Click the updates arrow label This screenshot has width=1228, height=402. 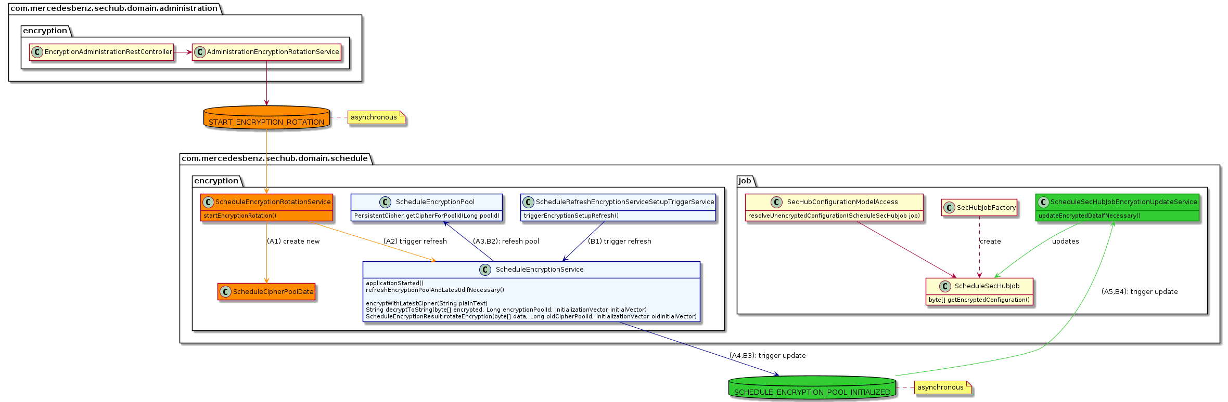[1066, 242]
